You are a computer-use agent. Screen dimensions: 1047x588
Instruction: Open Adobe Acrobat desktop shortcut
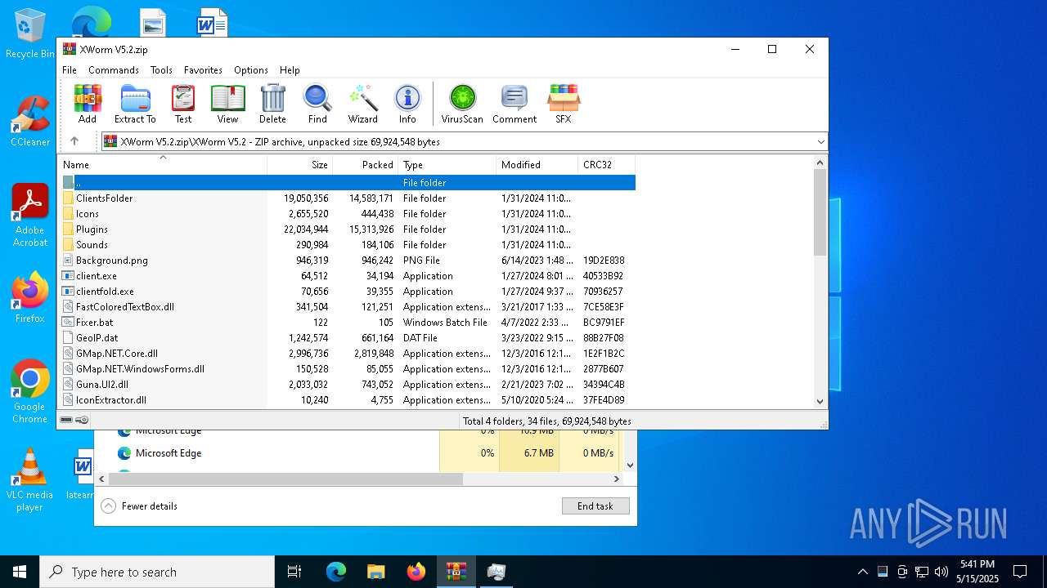click(x=29, y=215)
